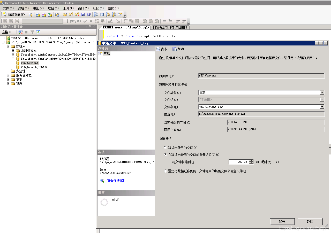This screenshot has width=331, height=233.
Task: Click the Script (脚本) button in dialog
Action: 162,49
